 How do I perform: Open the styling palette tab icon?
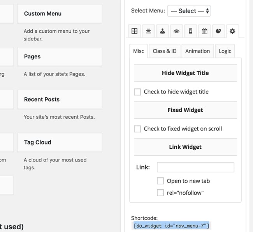(x=218, y=31)
